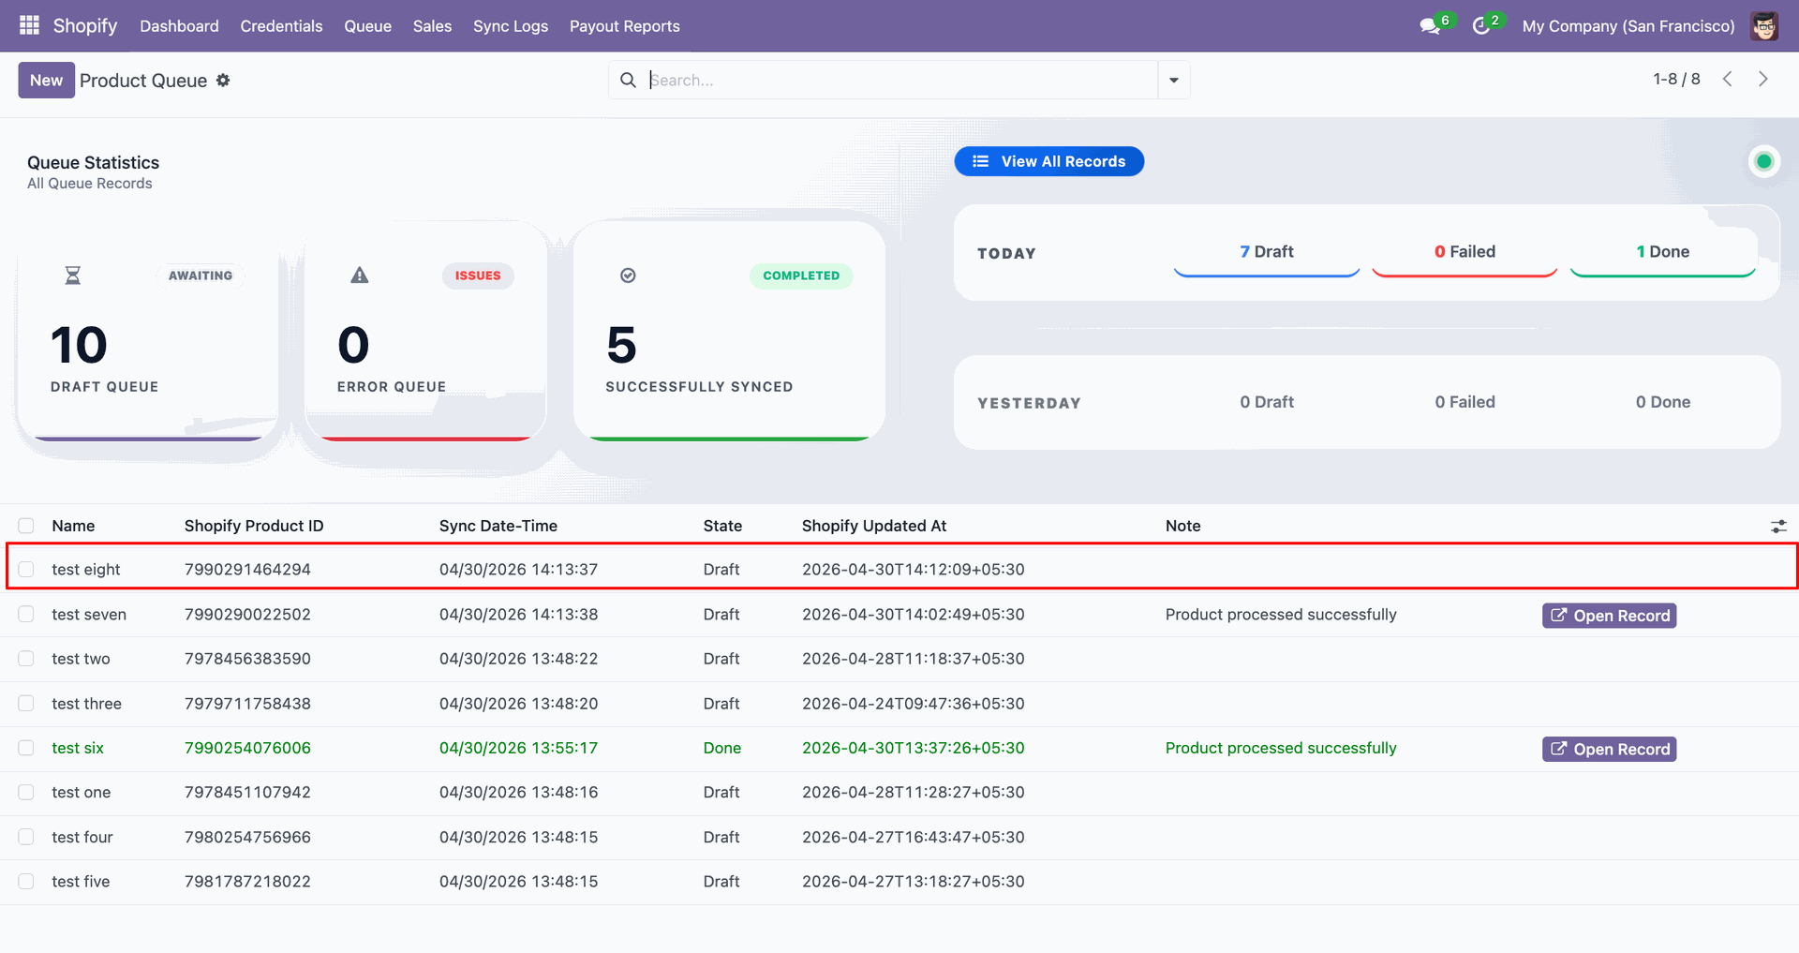This screenshot has width=1799, height=953.
Task: Check the test two row checkbox
Action: click(x=26, y=659)
